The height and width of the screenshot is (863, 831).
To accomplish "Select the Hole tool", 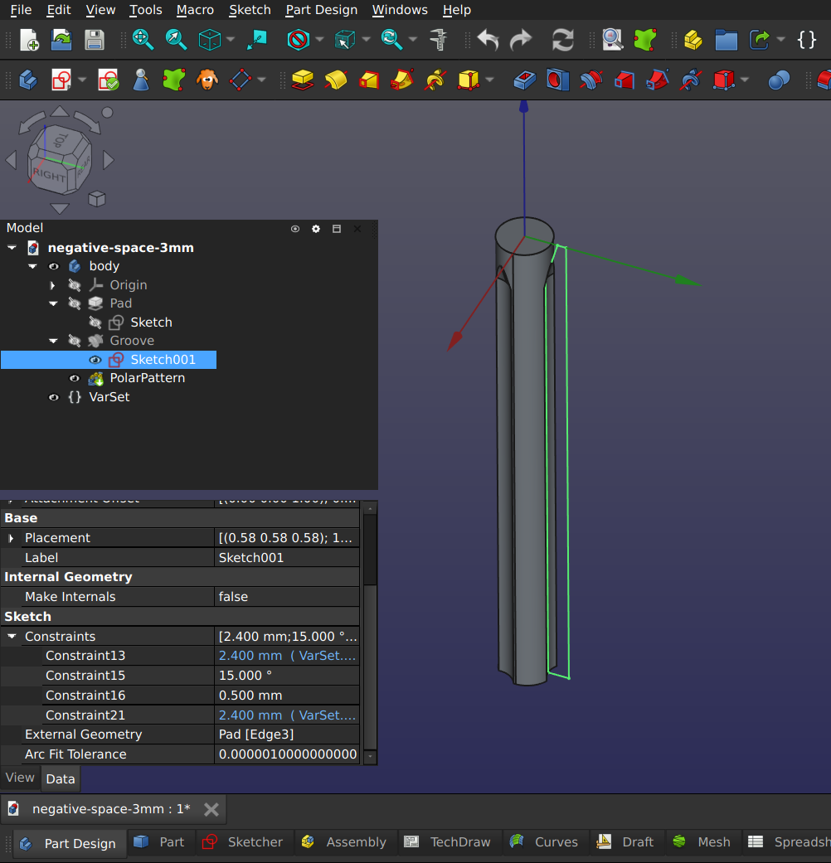I will click(557, 80).
